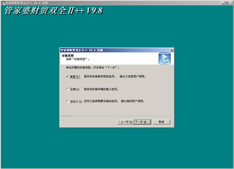
Task: Minimize the outer setup window
Action: [223, 3]
